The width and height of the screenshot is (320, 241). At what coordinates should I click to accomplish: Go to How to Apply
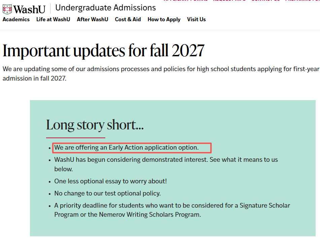(164, 20)
